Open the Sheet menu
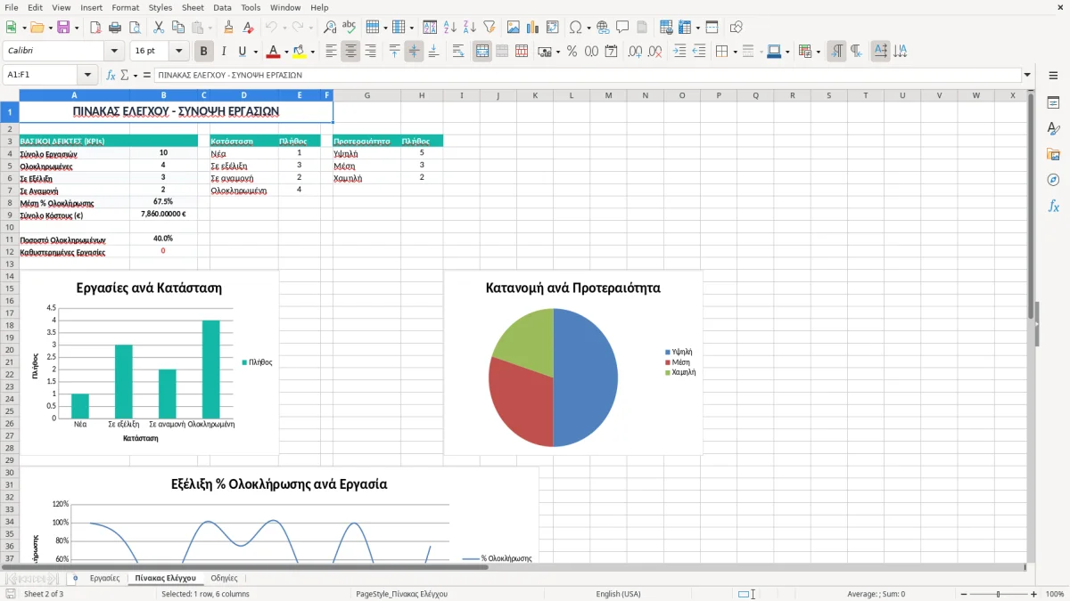The width and height of the screenshot is (1070, 601). click(x=193, y=7)
